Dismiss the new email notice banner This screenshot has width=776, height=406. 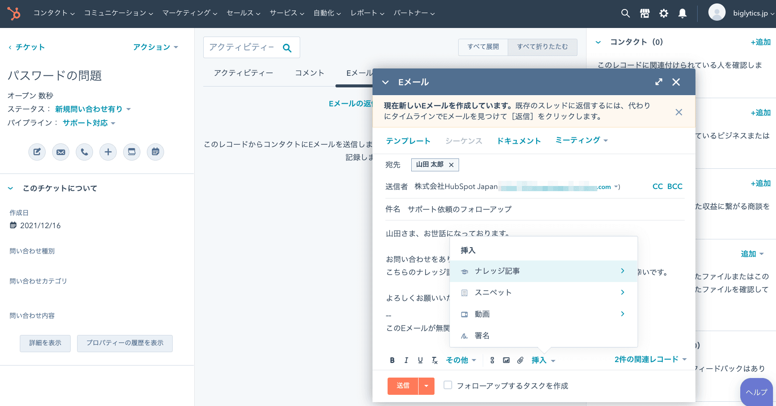pyautogui.click(x=679, y=112)
